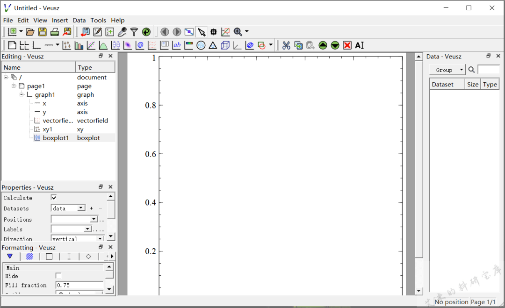Print the document using the printer icon

coord(55,31)
